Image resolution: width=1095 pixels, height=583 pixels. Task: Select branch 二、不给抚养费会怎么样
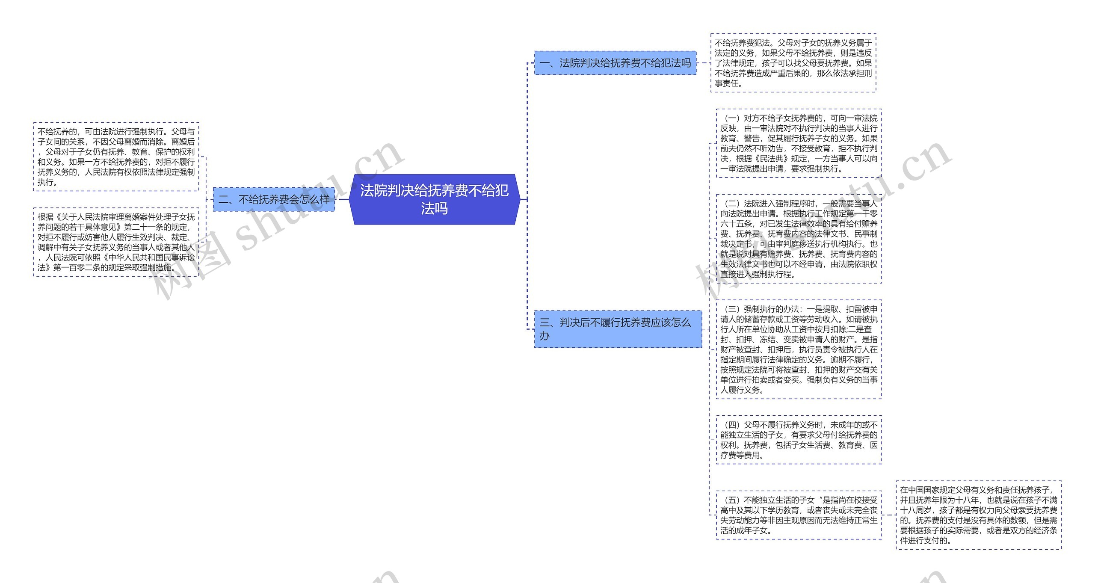[274, 199]
